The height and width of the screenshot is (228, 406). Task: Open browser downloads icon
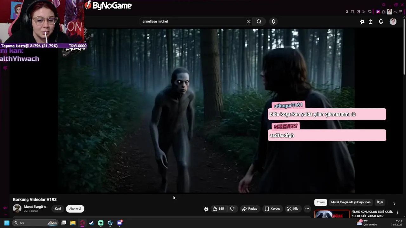click(395, 12)
